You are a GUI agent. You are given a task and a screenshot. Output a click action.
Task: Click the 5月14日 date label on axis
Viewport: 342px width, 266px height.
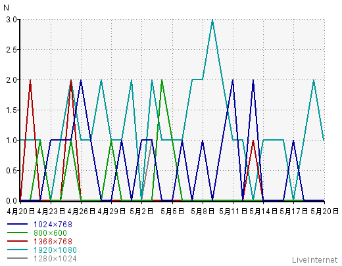tap(263, 211)
